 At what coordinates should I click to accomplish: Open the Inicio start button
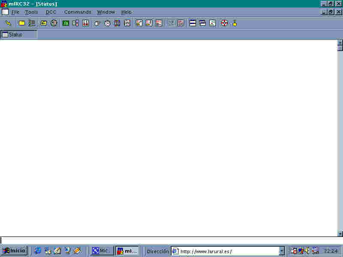click(x=14, y=251)
